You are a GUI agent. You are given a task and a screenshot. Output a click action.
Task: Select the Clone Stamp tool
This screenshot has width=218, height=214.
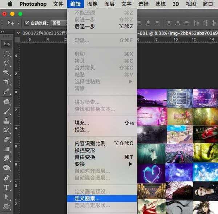click(7, 120)
